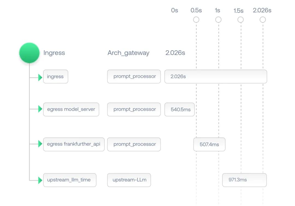
Task: Select the 2.026s ingress duration bar
Action: click(x=216, y=76)
